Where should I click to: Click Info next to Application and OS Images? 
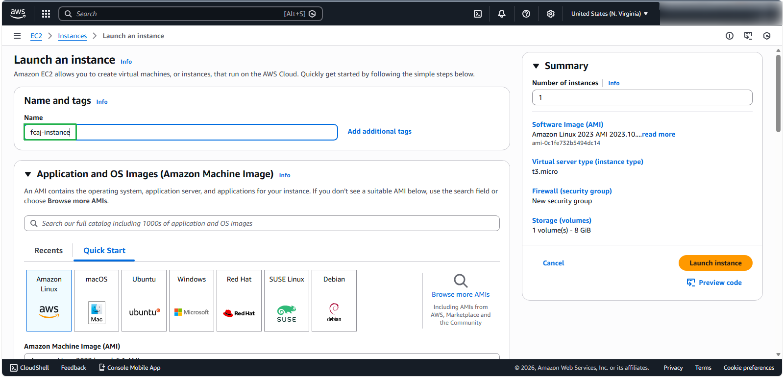[x=285, y=175]
